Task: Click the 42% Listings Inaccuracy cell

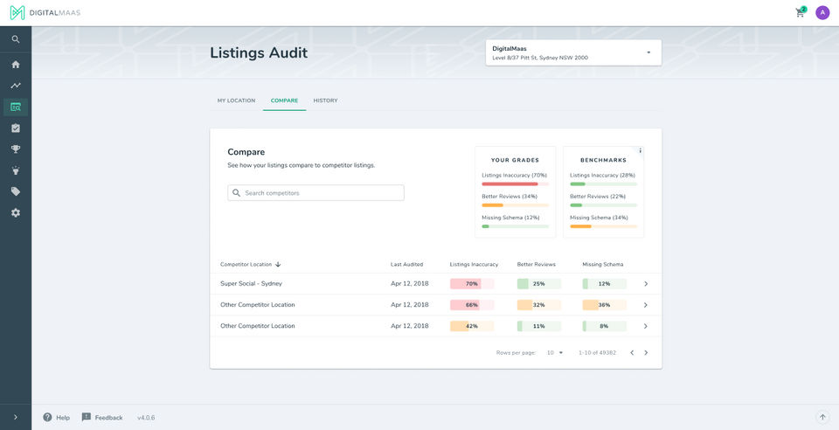Action: (472, 326)
